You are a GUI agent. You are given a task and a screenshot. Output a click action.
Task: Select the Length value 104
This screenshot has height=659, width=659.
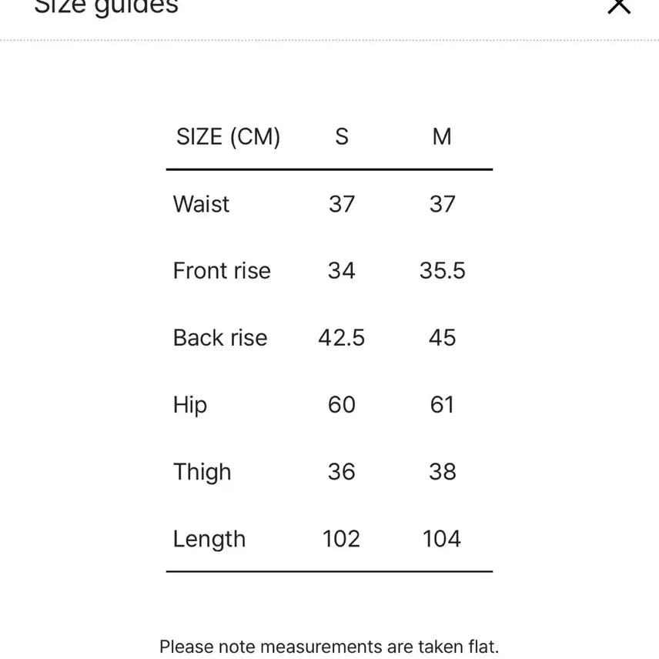pyautogui.click(x=442, y=539)
